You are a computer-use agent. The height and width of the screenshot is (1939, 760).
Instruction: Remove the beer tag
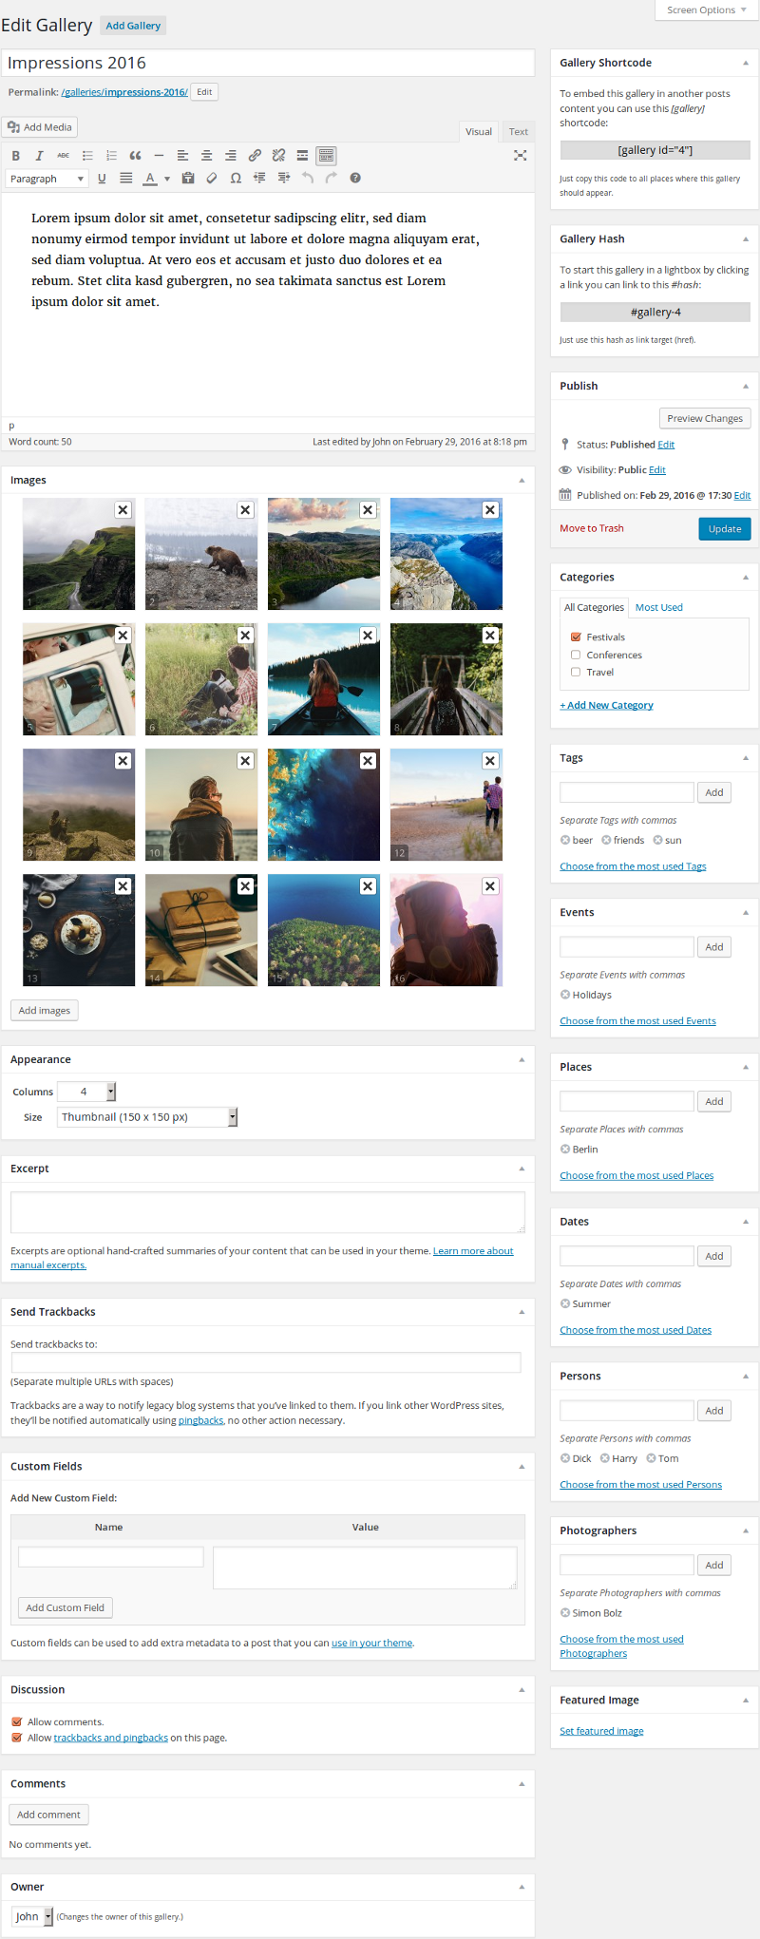click(565, 840)
